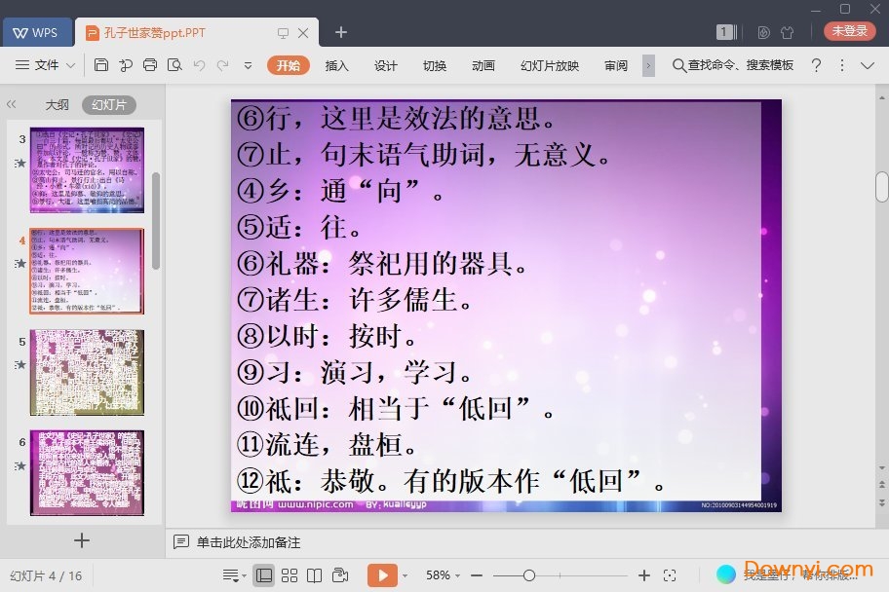Click the fit-to-window zoom icon

coord(670,575)
